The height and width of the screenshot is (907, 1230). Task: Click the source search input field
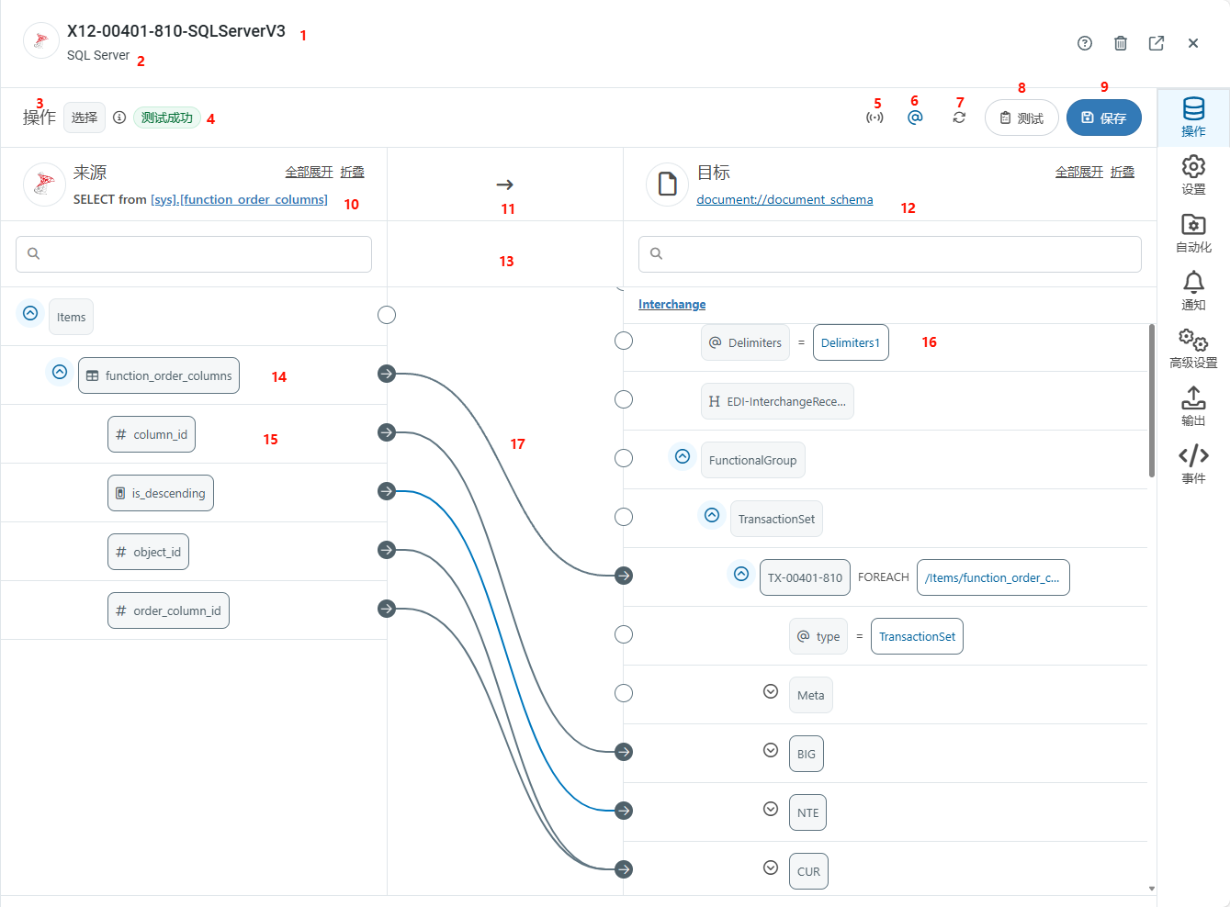click(194, 254)
